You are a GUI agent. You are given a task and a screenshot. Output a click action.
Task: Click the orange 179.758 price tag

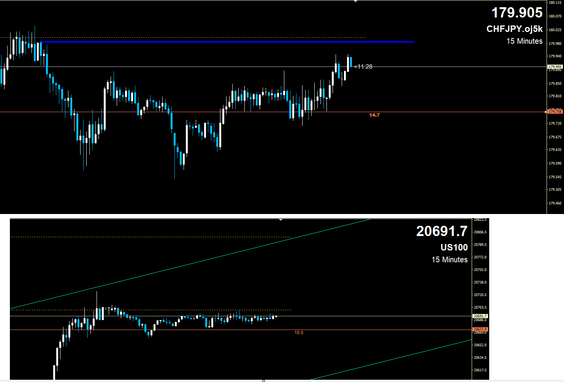coord(554,112)
